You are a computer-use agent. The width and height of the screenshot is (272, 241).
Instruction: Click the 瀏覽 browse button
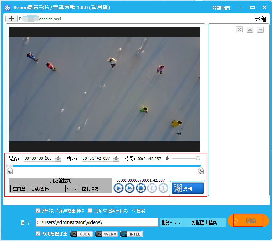click(x=172, y=222)
